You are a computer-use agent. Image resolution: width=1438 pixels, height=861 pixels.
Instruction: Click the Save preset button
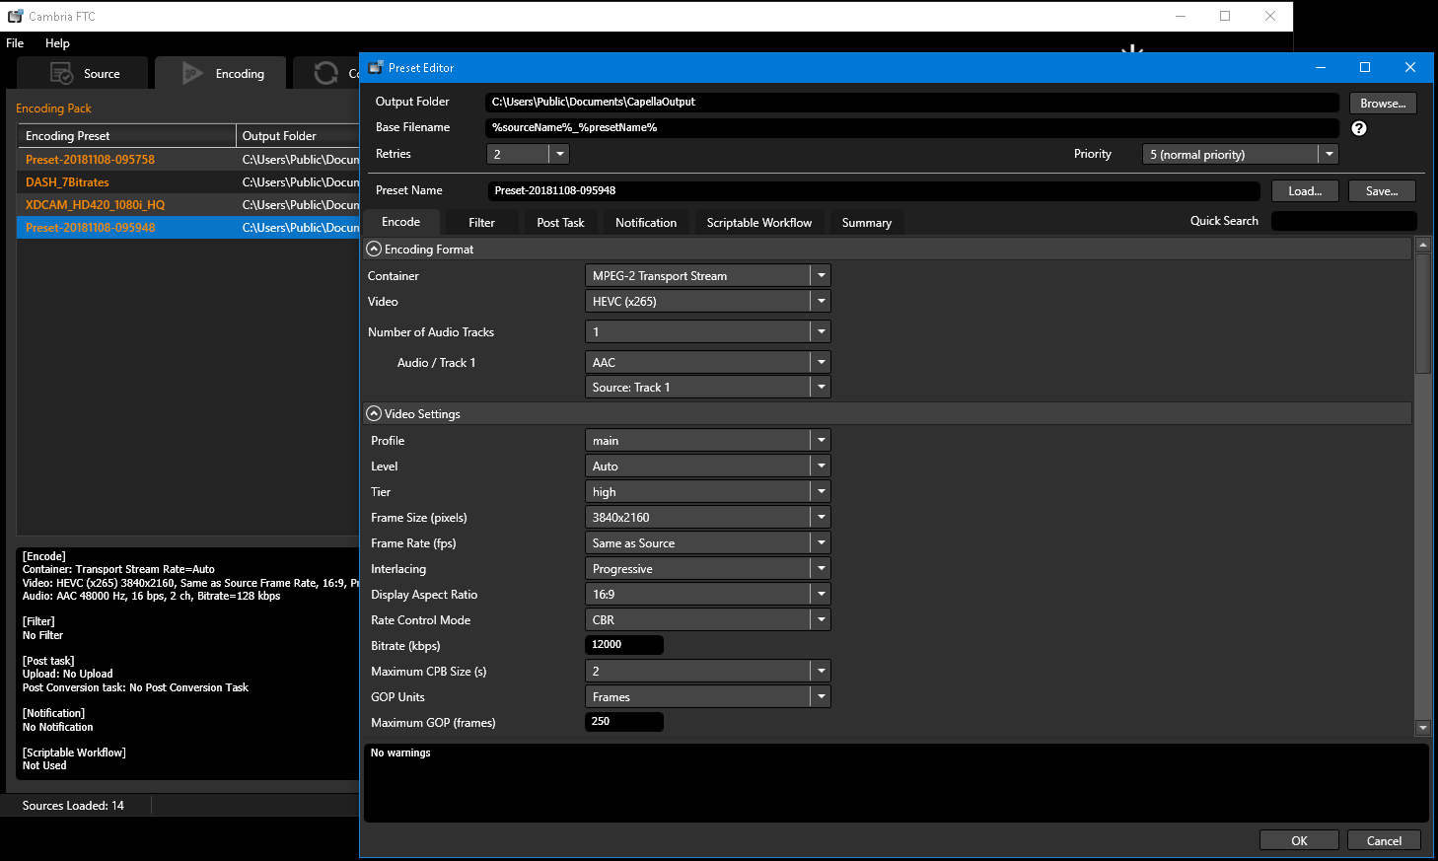1381,191
